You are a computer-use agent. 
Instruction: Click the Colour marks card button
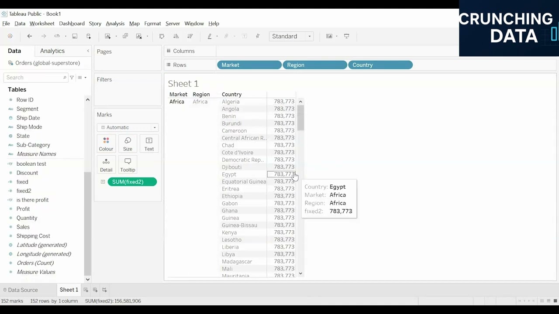coord(106,144)
